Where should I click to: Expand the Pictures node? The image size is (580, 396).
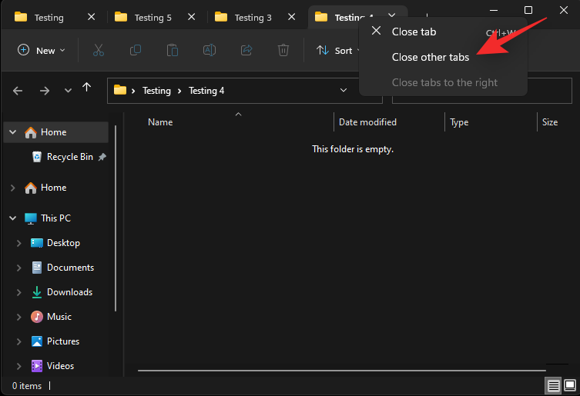pos(18,341)
